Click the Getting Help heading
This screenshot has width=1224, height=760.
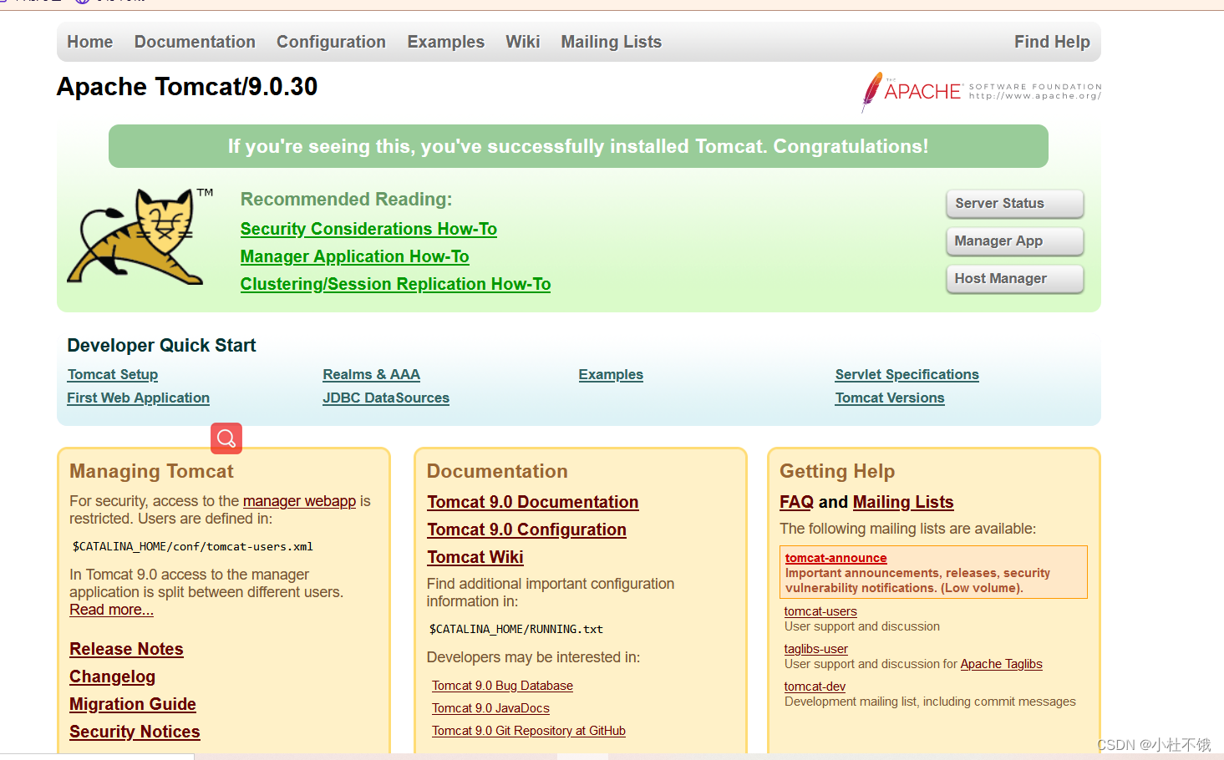(x=837, y=471)
